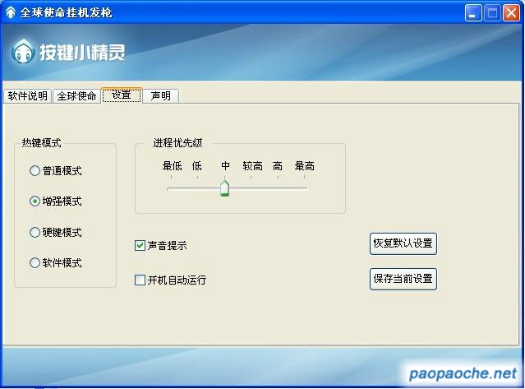Screen dimensions: 525x389
Task: Click the priority slider thumb
Action: (x=224, y=188)
